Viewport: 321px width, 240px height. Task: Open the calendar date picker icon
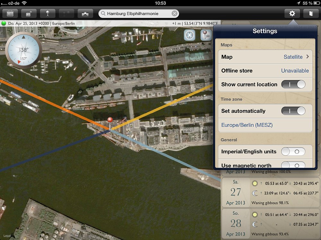pos(10,13)
